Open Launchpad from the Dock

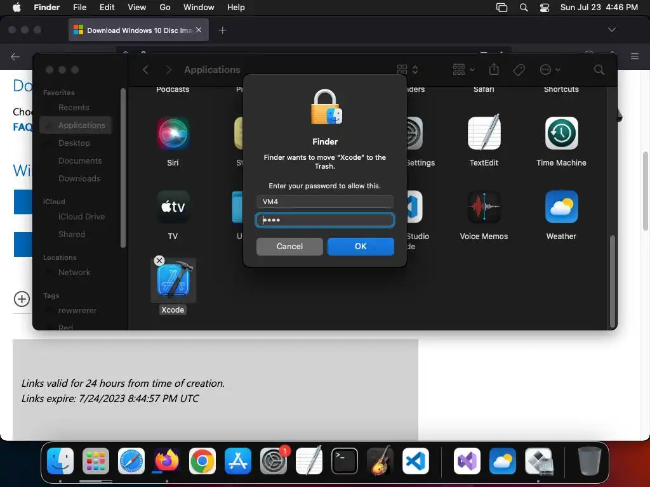[x=96, y=461]
